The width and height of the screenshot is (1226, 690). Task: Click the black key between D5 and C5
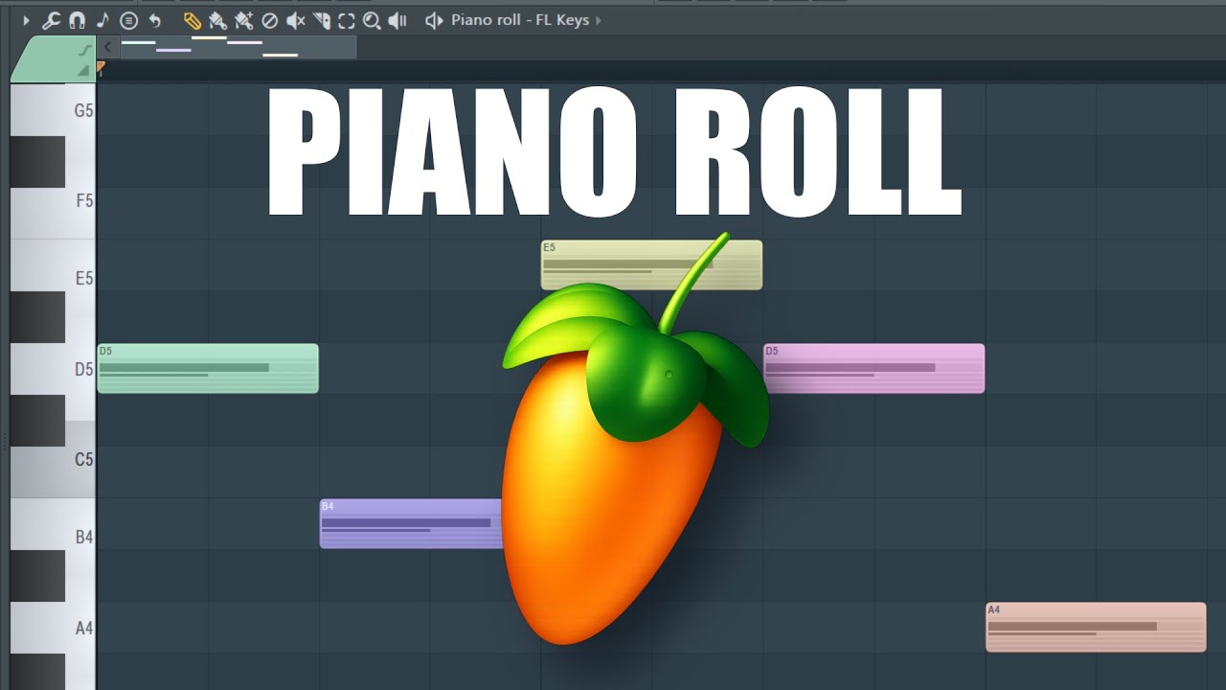(37, 420)
